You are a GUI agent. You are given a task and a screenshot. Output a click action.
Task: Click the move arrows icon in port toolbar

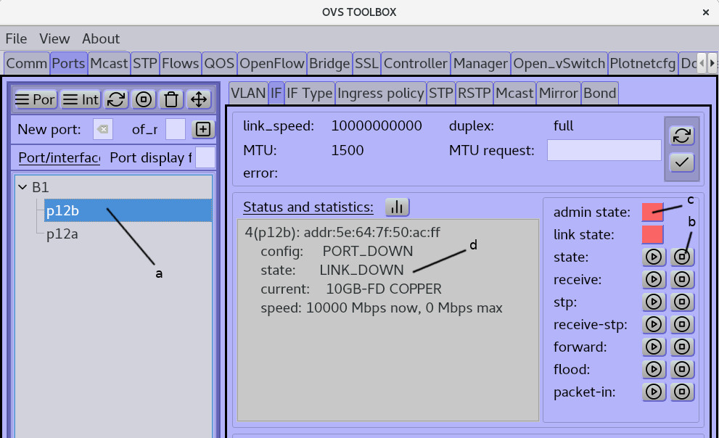tap(199, 99)
